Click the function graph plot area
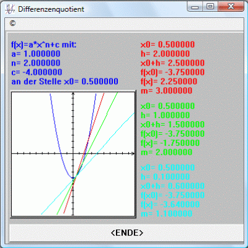 tap(73, 154)
